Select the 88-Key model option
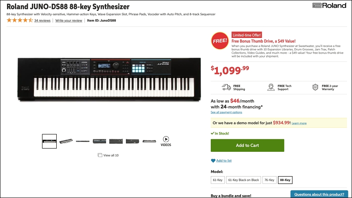This screenshot has width=352, height=198. 285,180
